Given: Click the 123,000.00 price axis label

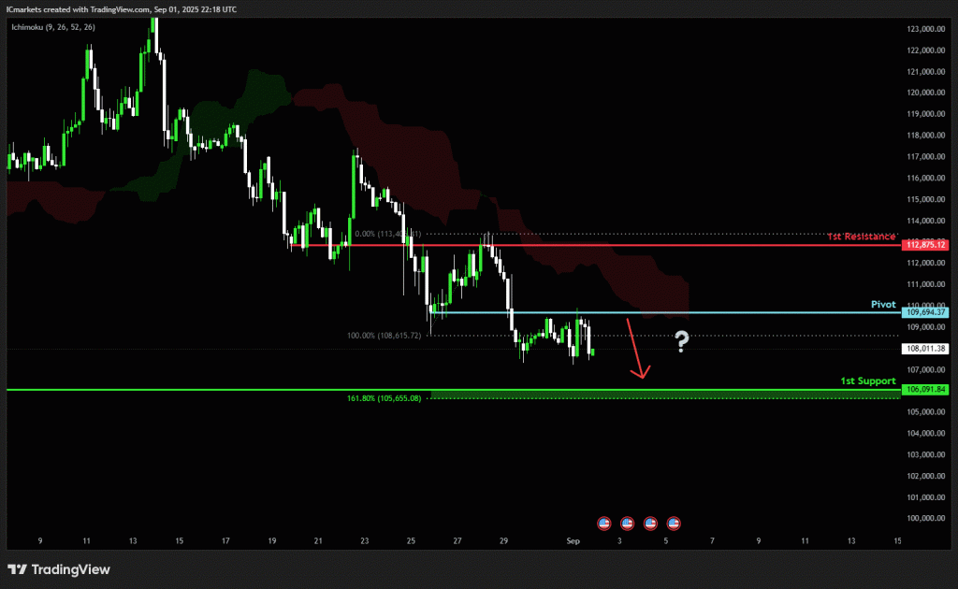Looking at the screenshot, I should [x=925, y=29].
